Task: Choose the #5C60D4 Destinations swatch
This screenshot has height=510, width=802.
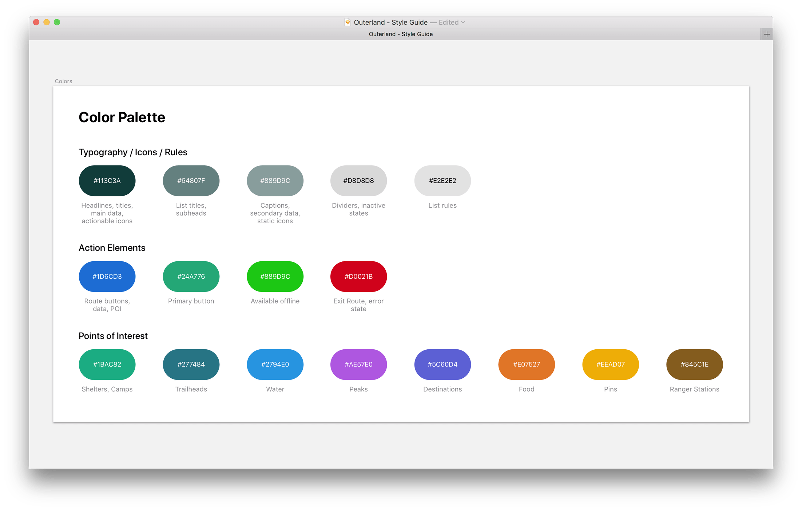Action: (x=442, y=365)
